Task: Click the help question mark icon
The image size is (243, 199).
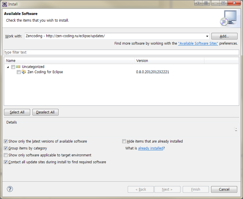Action: tap(10, 189)
